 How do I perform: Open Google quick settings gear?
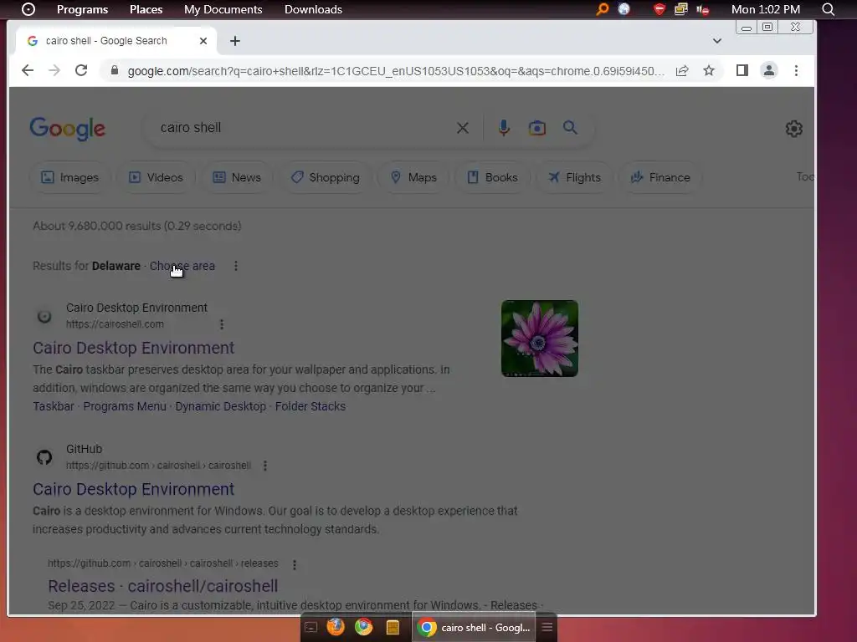click(x=793, y=129)
